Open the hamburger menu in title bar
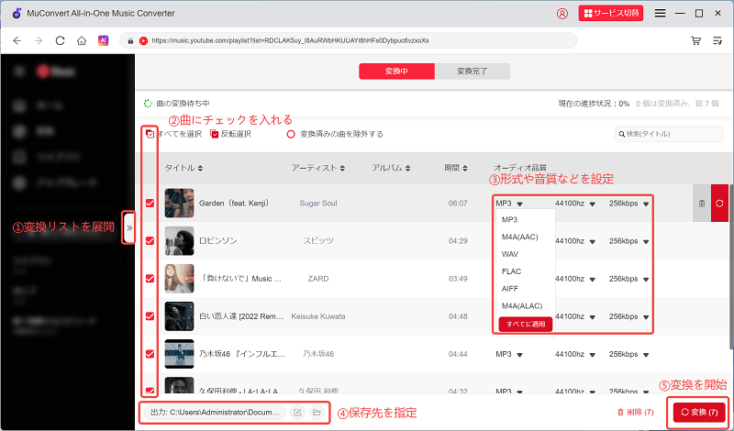The image size is (734, 431). (660, 13)
